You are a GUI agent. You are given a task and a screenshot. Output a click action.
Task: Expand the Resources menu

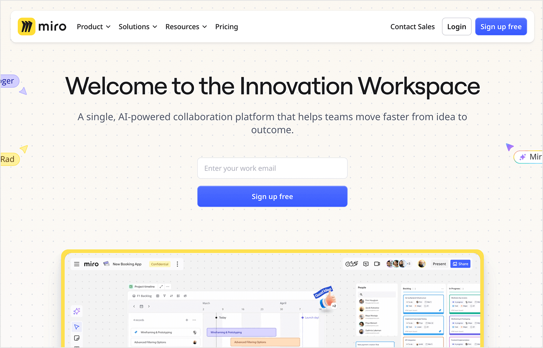point(186,27)
